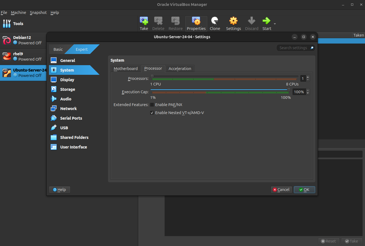Select the Processor tab
This screenshot has height=246, width=365.
tap(153, 68)
